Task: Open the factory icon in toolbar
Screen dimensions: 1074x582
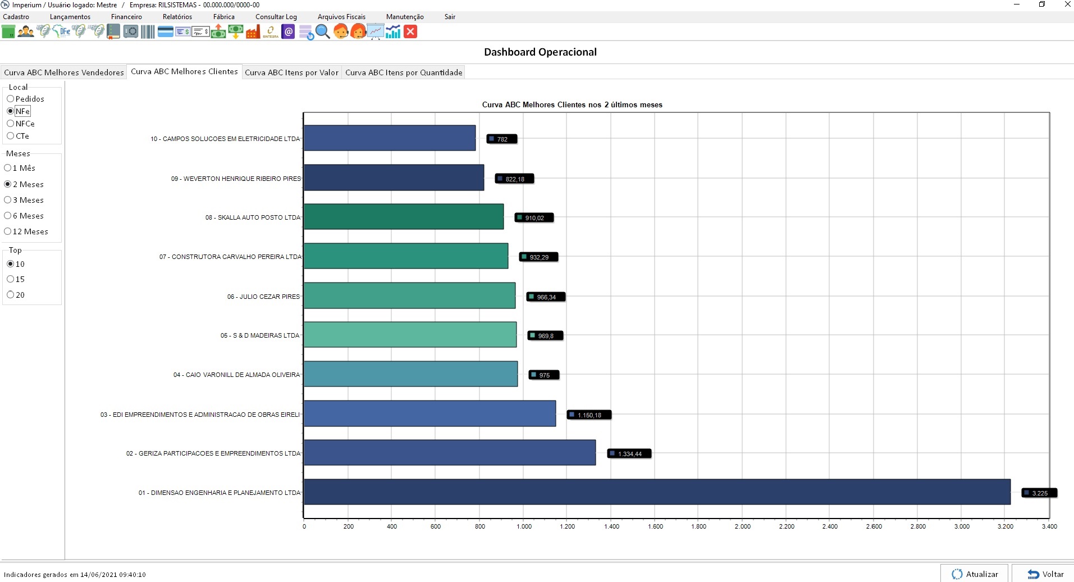Action: pos(253,31)
